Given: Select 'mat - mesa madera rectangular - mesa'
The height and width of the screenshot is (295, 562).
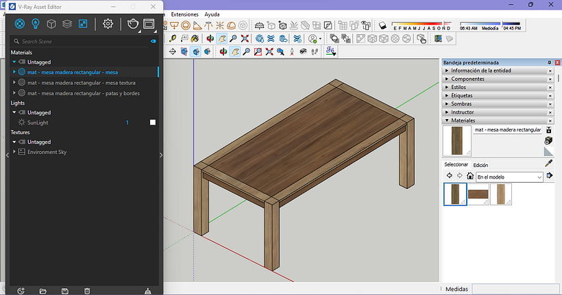Looking at the screenshot, I should (x=73, y=72).
